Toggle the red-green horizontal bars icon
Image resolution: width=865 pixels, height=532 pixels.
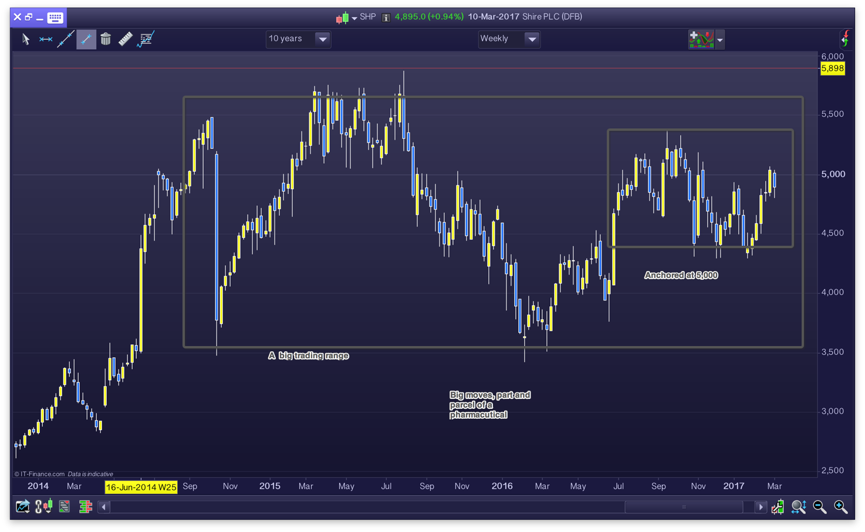pyautogui.click(x=86, y=507)
